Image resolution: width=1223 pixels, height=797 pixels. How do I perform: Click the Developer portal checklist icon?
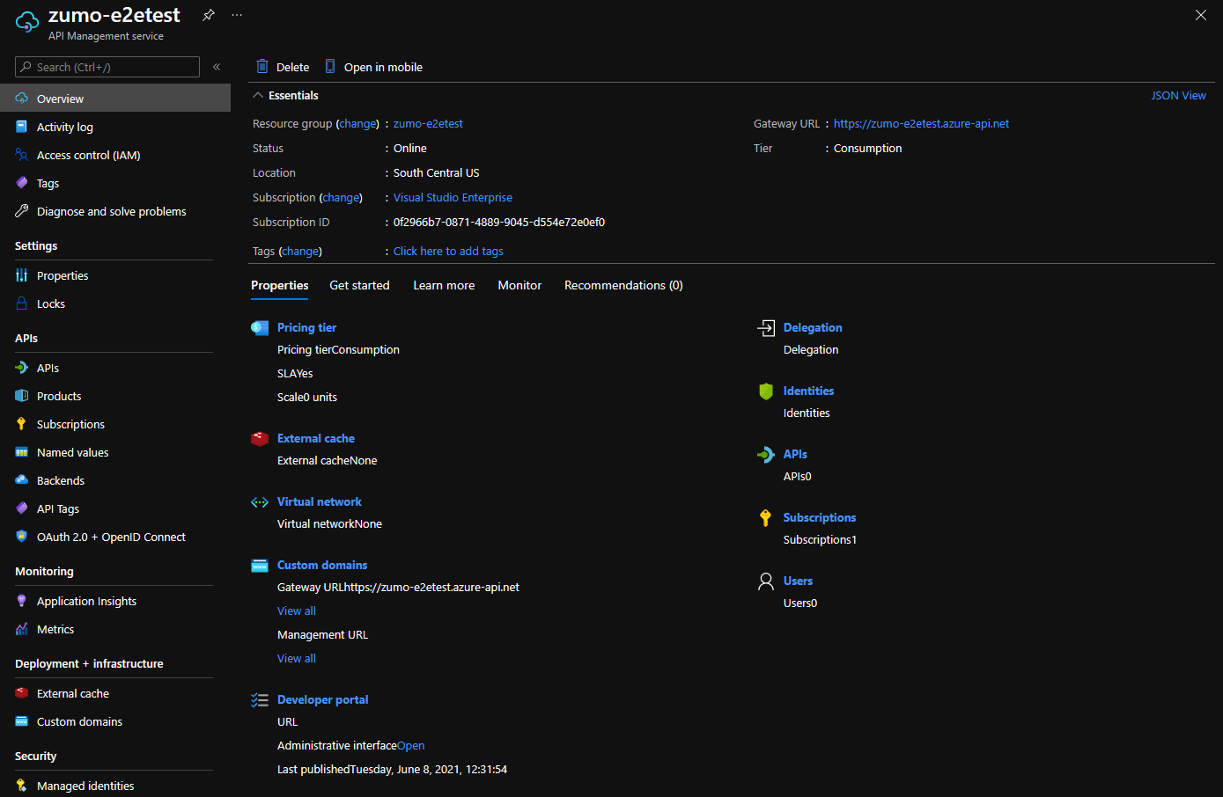point(260,700)
